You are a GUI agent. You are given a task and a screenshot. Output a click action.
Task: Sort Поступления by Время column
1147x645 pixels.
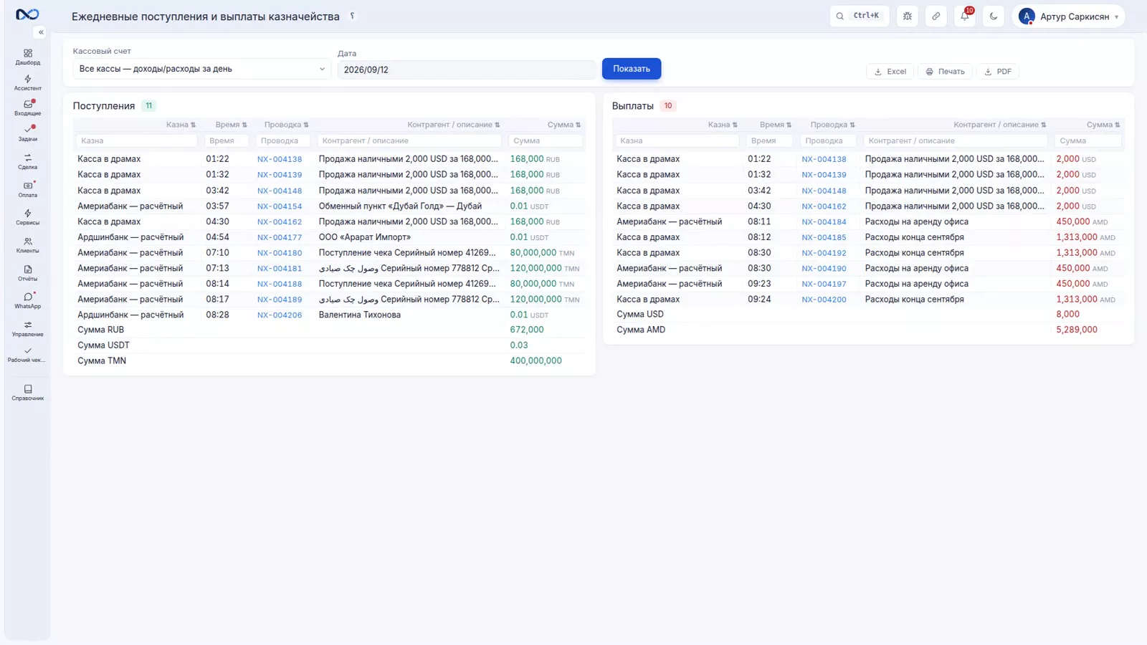(x=231, y=125)
